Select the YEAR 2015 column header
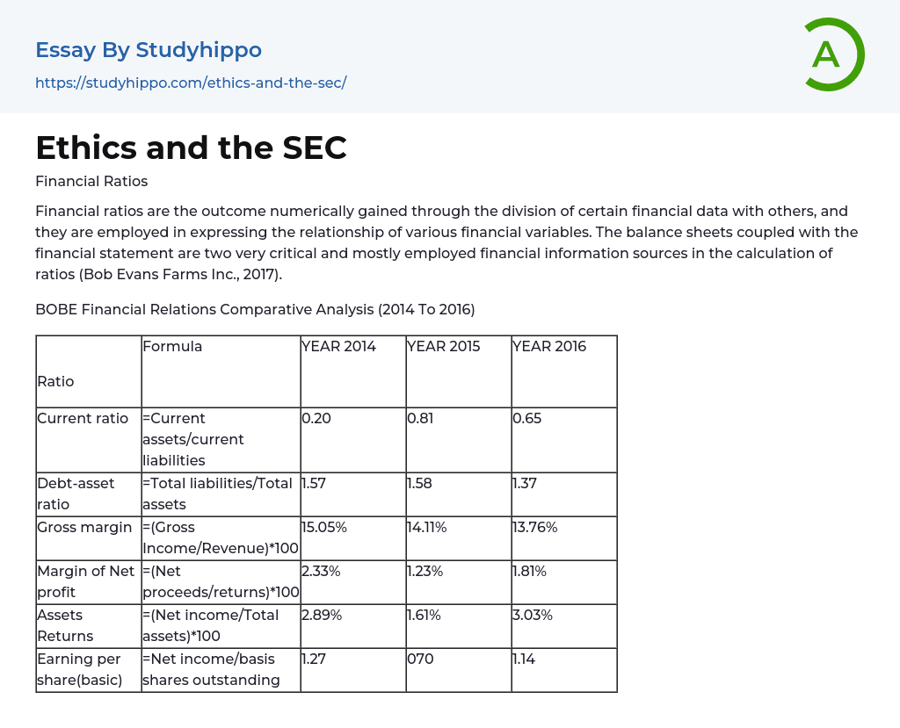900x728 pixels. (444, 347)
